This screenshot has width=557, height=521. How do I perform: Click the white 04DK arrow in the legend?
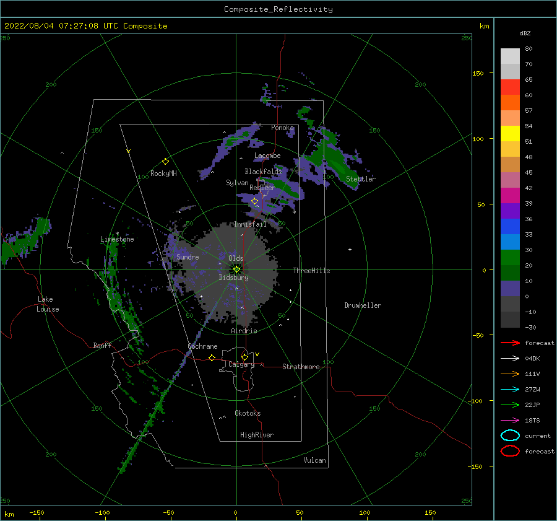click(x=510, y=359)
